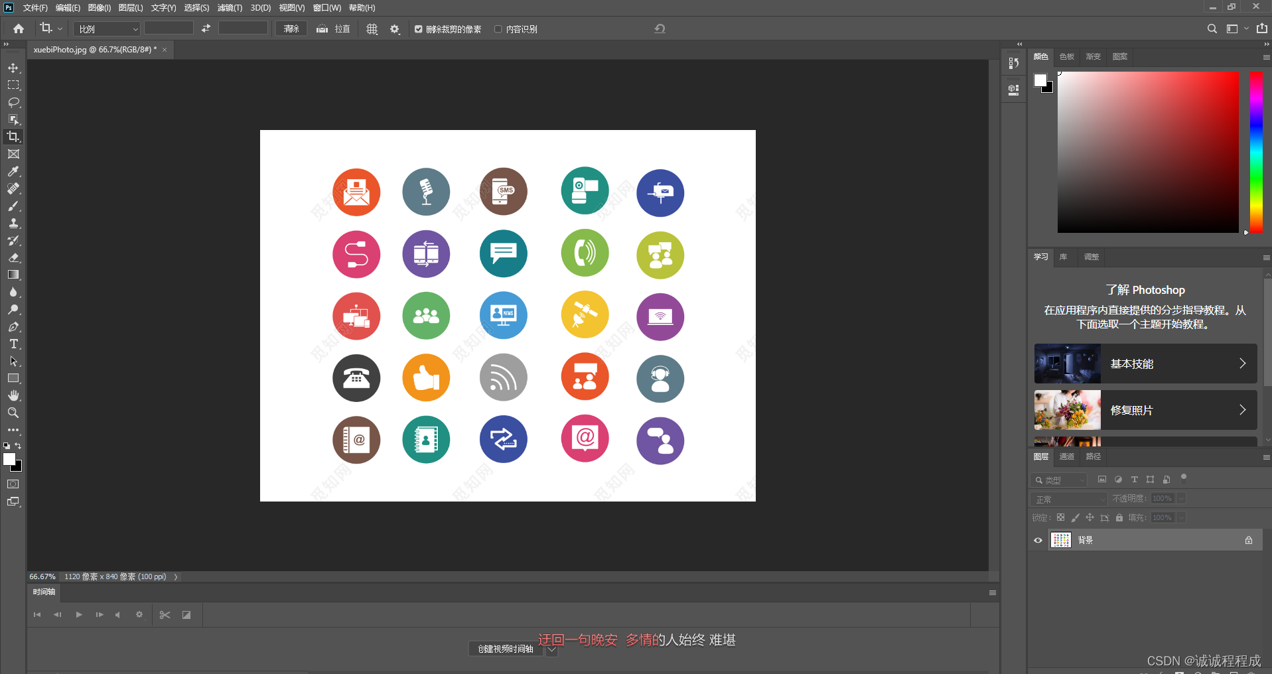
Task: Reset crop with the undo arrow icon
Action: pos(660,29)
